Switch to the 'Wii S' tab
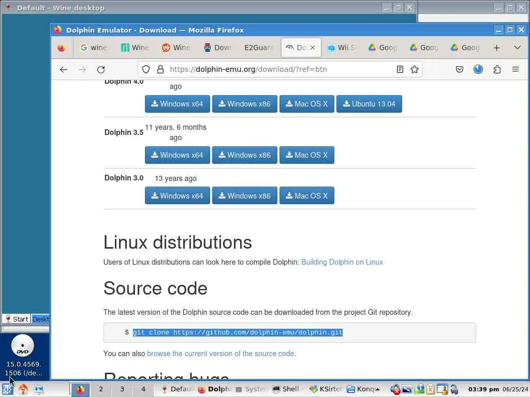This screenshot has height=397, width=530. [x=342, y=48]
